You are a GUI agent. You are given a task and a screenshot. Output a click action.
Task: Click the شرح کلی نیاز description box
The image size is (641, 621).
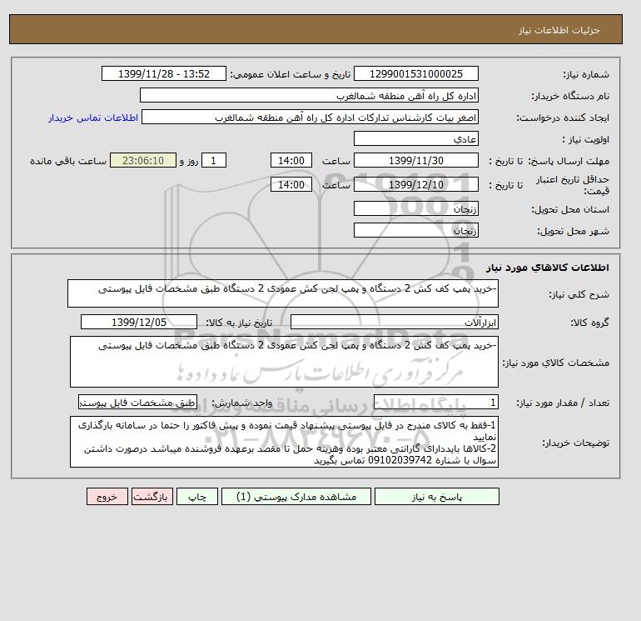(x=283, y=293)
